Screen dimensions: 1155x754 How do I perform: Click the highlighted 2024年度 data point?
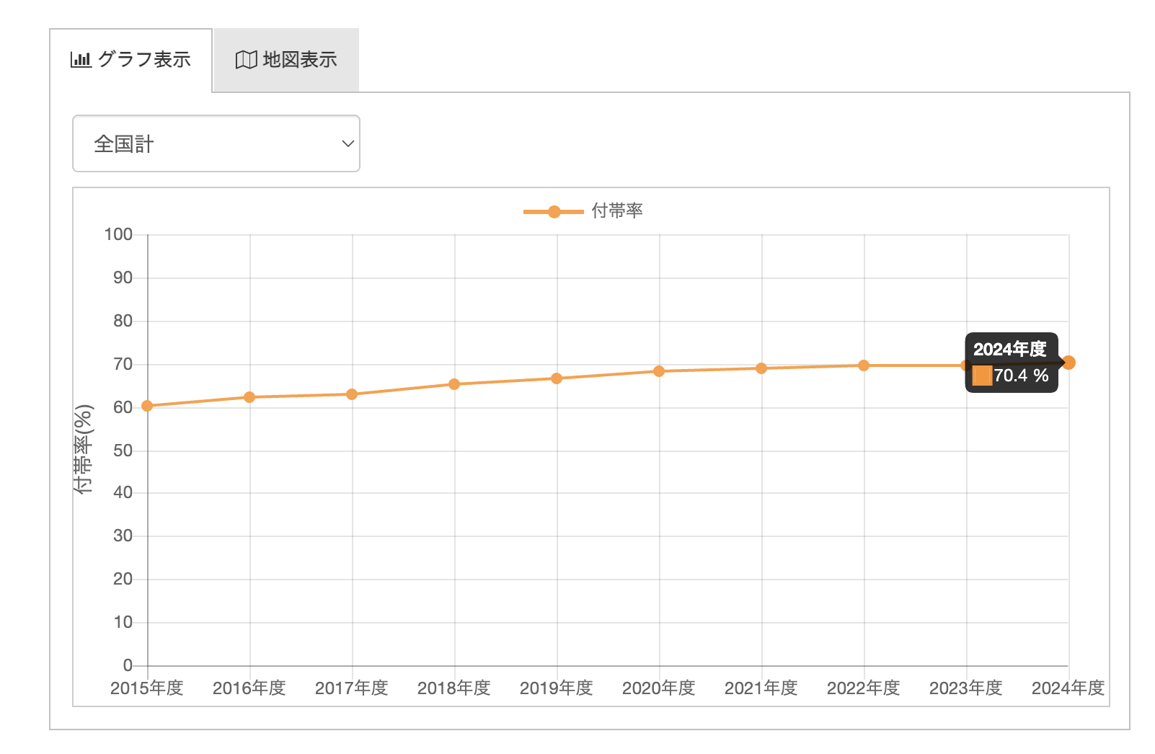1068,363
